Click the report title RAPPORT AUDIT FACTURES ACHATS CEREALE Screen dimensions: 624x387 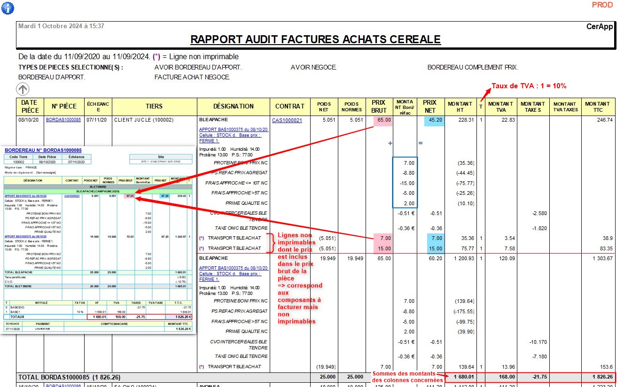coord(315,39)
